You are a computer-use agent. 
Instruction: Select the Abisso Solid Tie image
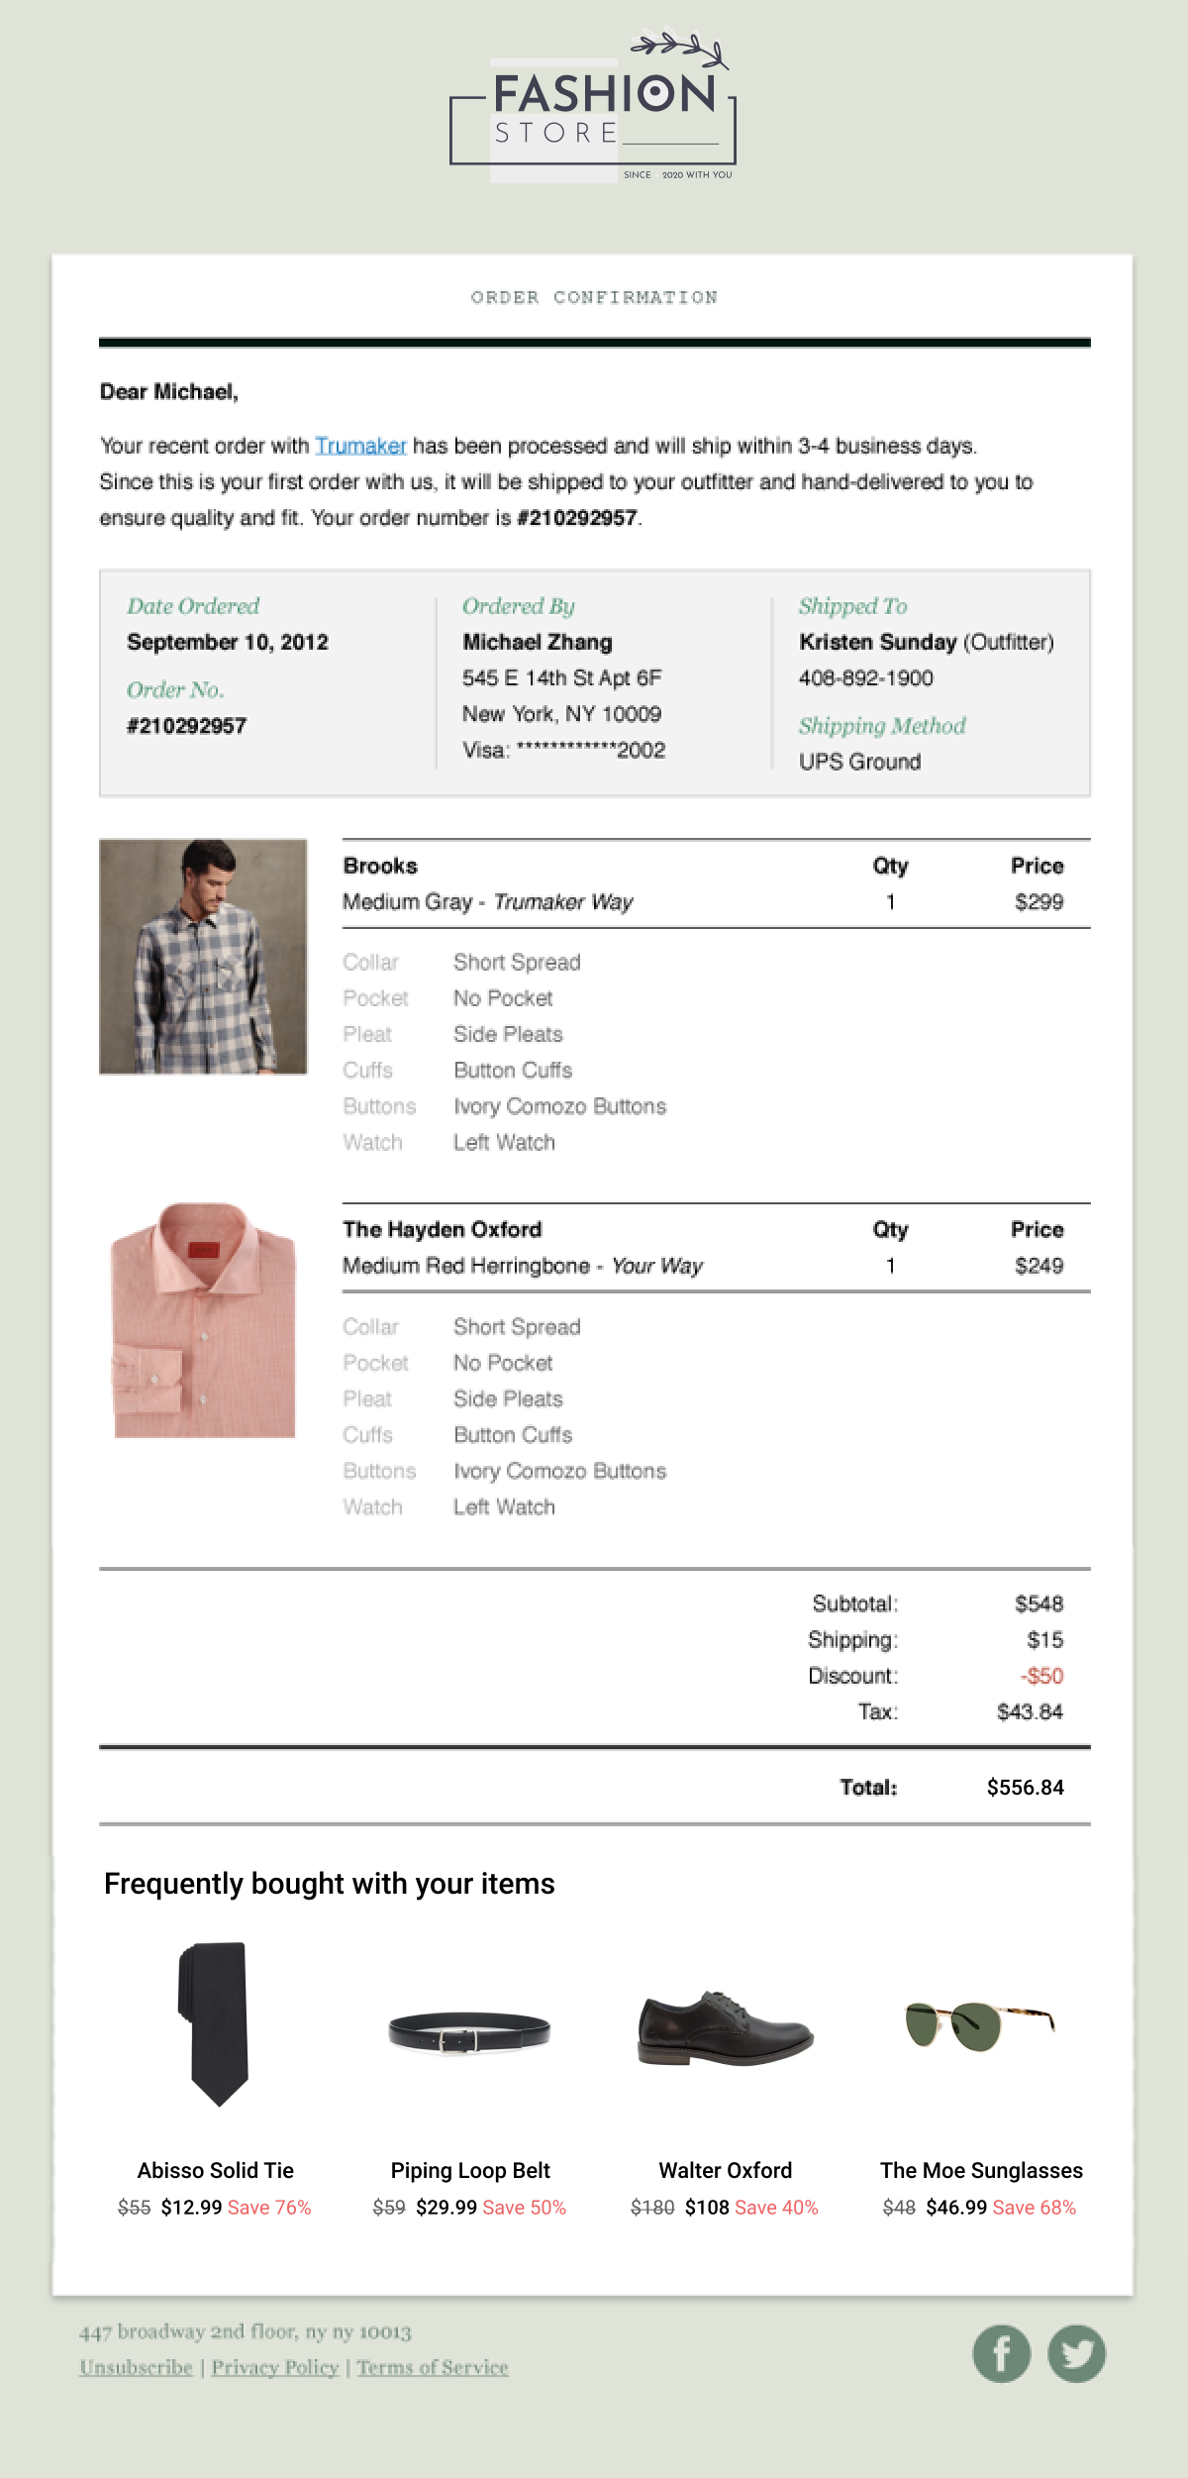tap(215, 2023)
